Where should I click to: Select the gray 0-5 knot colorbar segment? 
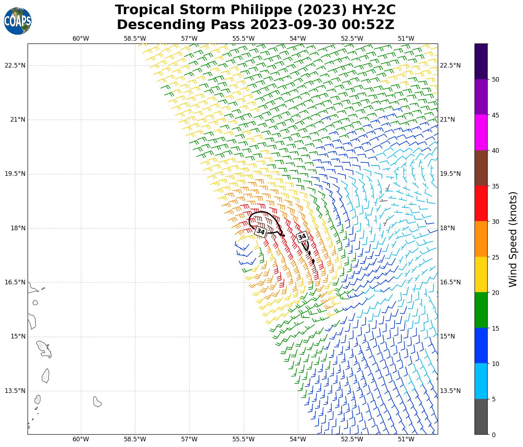[481, 416]
